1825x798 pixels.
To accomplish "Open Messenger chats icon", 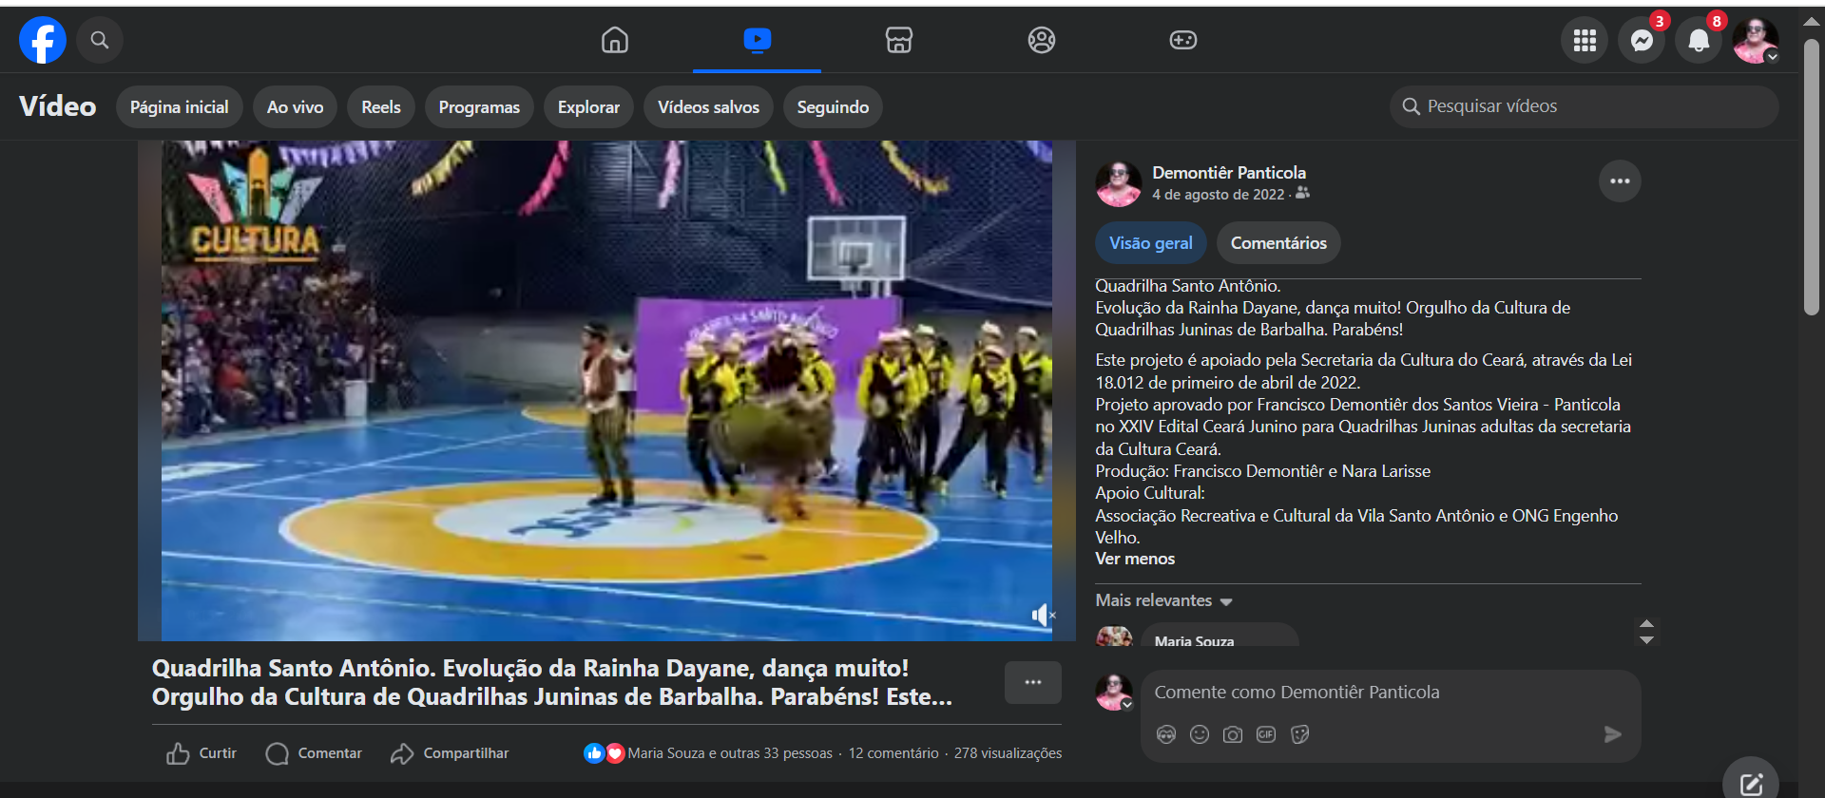I will tap(1642, 40).
